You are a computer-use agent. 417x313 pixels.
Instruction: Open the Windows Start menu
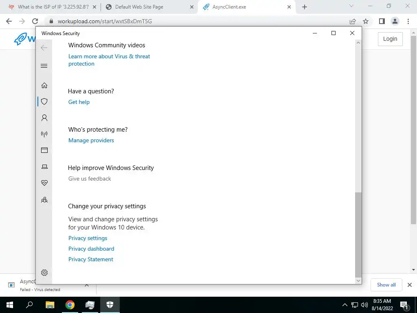click(10, 305)
